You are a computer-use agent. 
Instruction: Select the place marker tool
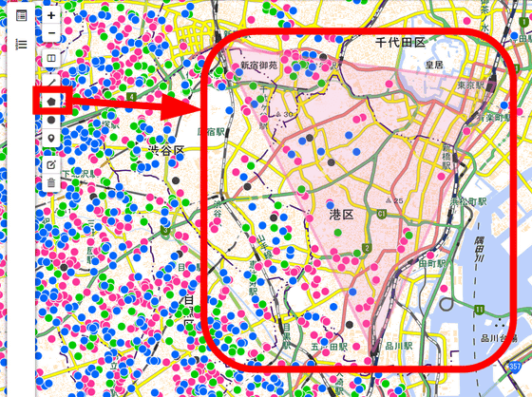point(51,139)
